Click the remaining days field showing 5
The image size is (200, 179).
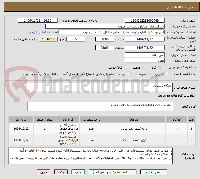[76, 39]
